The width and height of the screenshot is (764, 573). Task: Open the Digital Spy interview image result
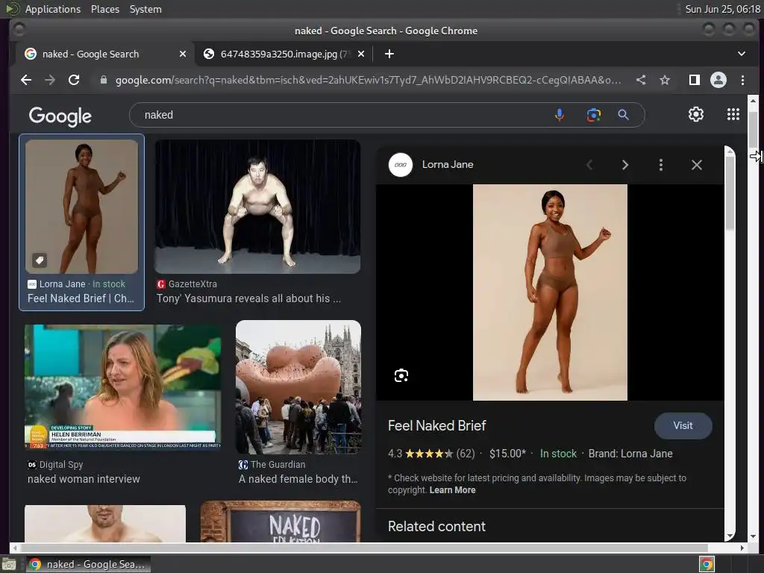click(x=123, y=387)
